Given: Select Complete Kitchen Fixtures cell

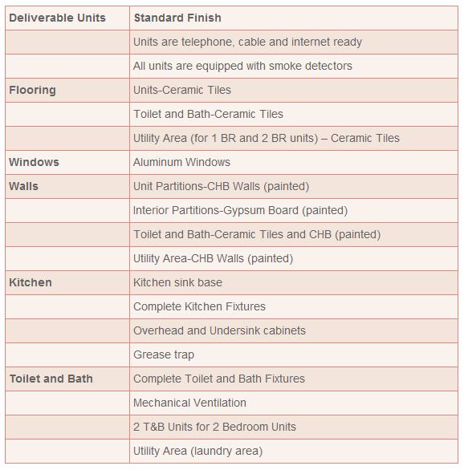Looking at the screenshot, I should click(294, 306).
